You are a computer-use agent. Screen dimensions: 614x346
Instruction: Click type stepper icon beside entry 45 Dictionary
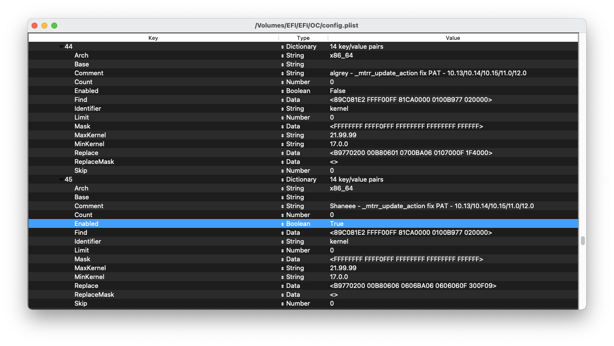pyautogui.click(x=283, y=180)
